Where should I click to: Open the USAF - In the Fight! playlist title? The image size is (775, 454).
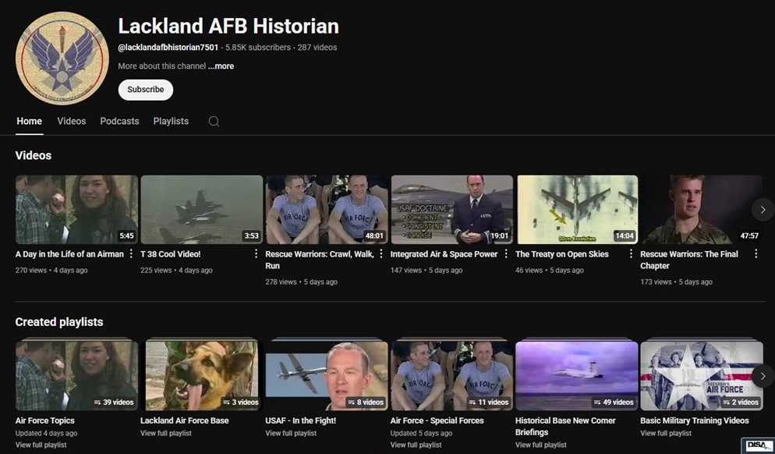(x=300, y=421)
